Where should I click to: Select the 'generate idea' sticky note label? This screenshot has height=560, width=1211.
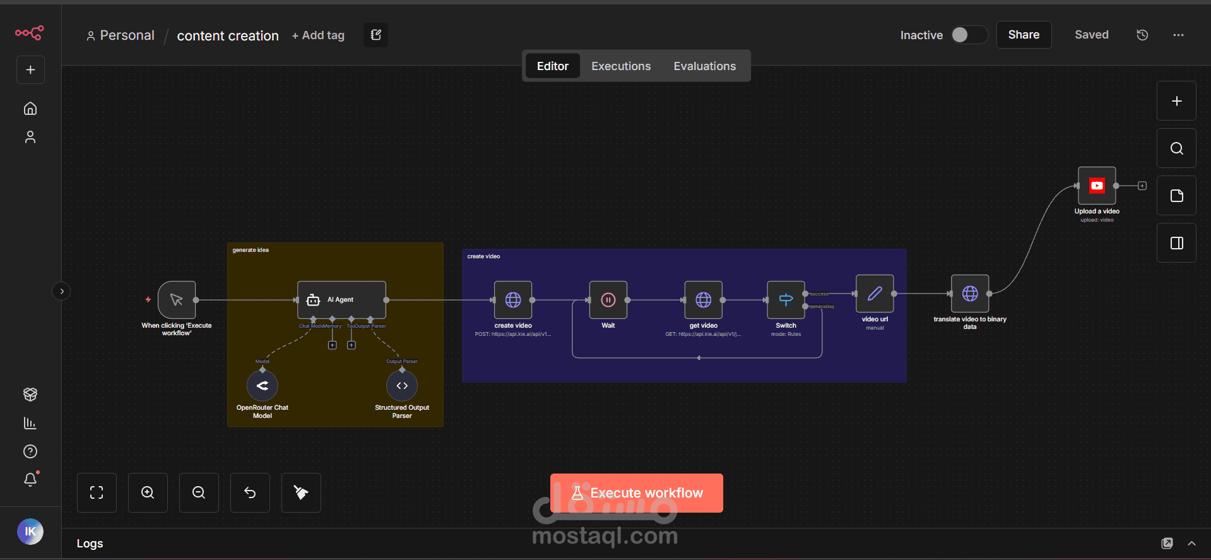(x=251, y=250)
